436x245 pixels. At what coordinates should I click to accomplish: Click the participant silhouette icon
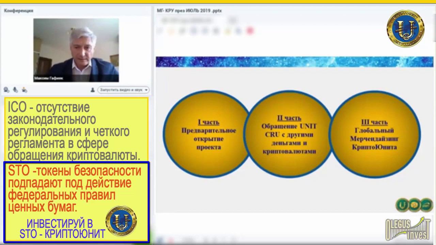[92, 90]
